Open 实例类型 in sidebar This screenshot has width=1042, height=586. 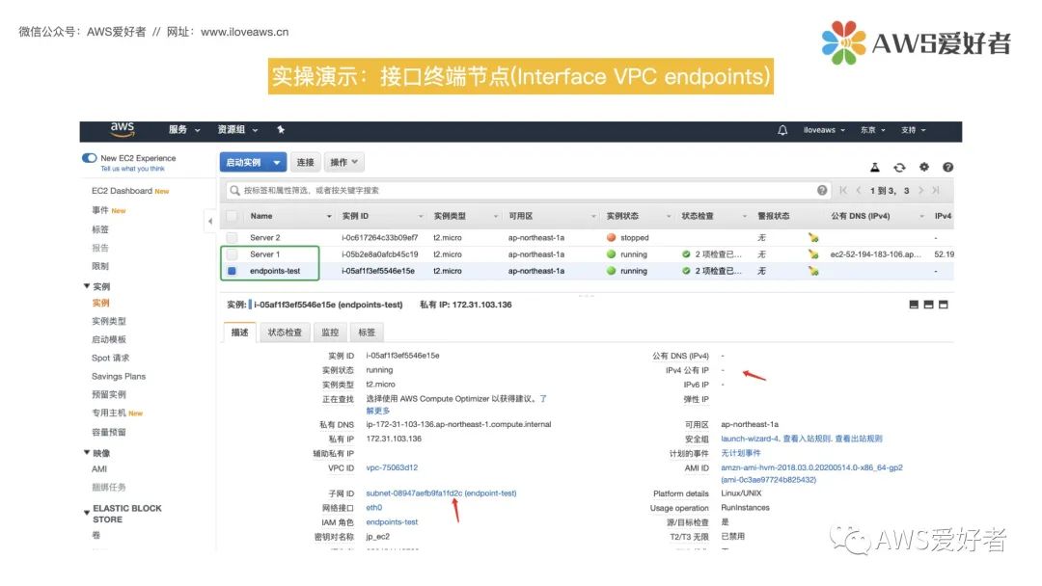[109, 321]
